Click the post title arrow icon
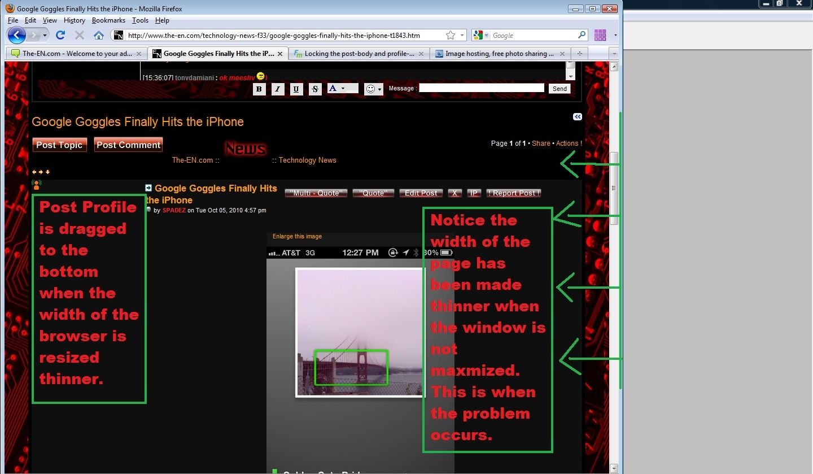 point(148,188)
